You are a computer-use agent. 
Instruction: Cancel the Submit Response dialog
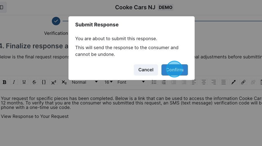click(x=146, y=70)
